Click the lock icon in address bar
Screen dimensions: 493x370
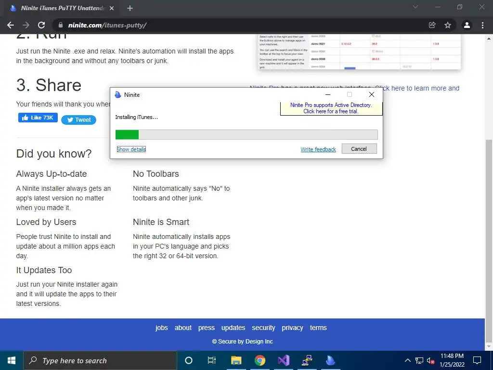pyautogui.click(x=61, y=25)
